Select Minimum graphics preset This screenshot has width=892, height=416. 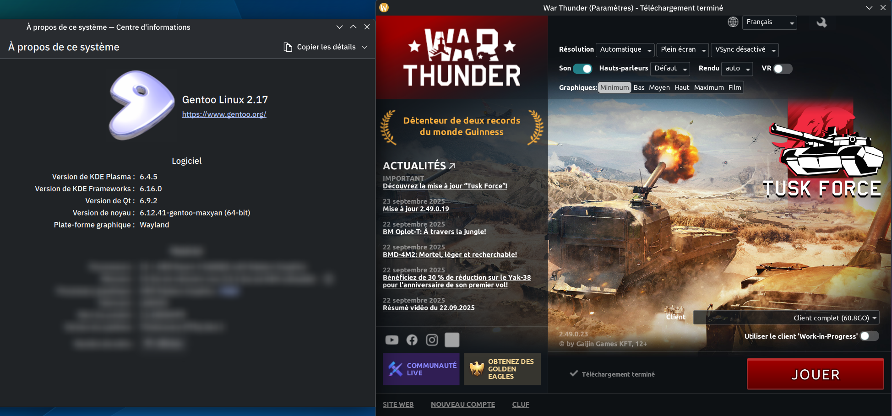tap(615, 87)
